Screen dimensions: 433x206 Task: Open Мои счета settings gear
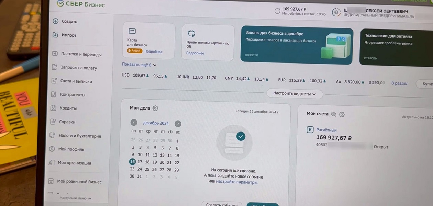(x=342, y=114)
